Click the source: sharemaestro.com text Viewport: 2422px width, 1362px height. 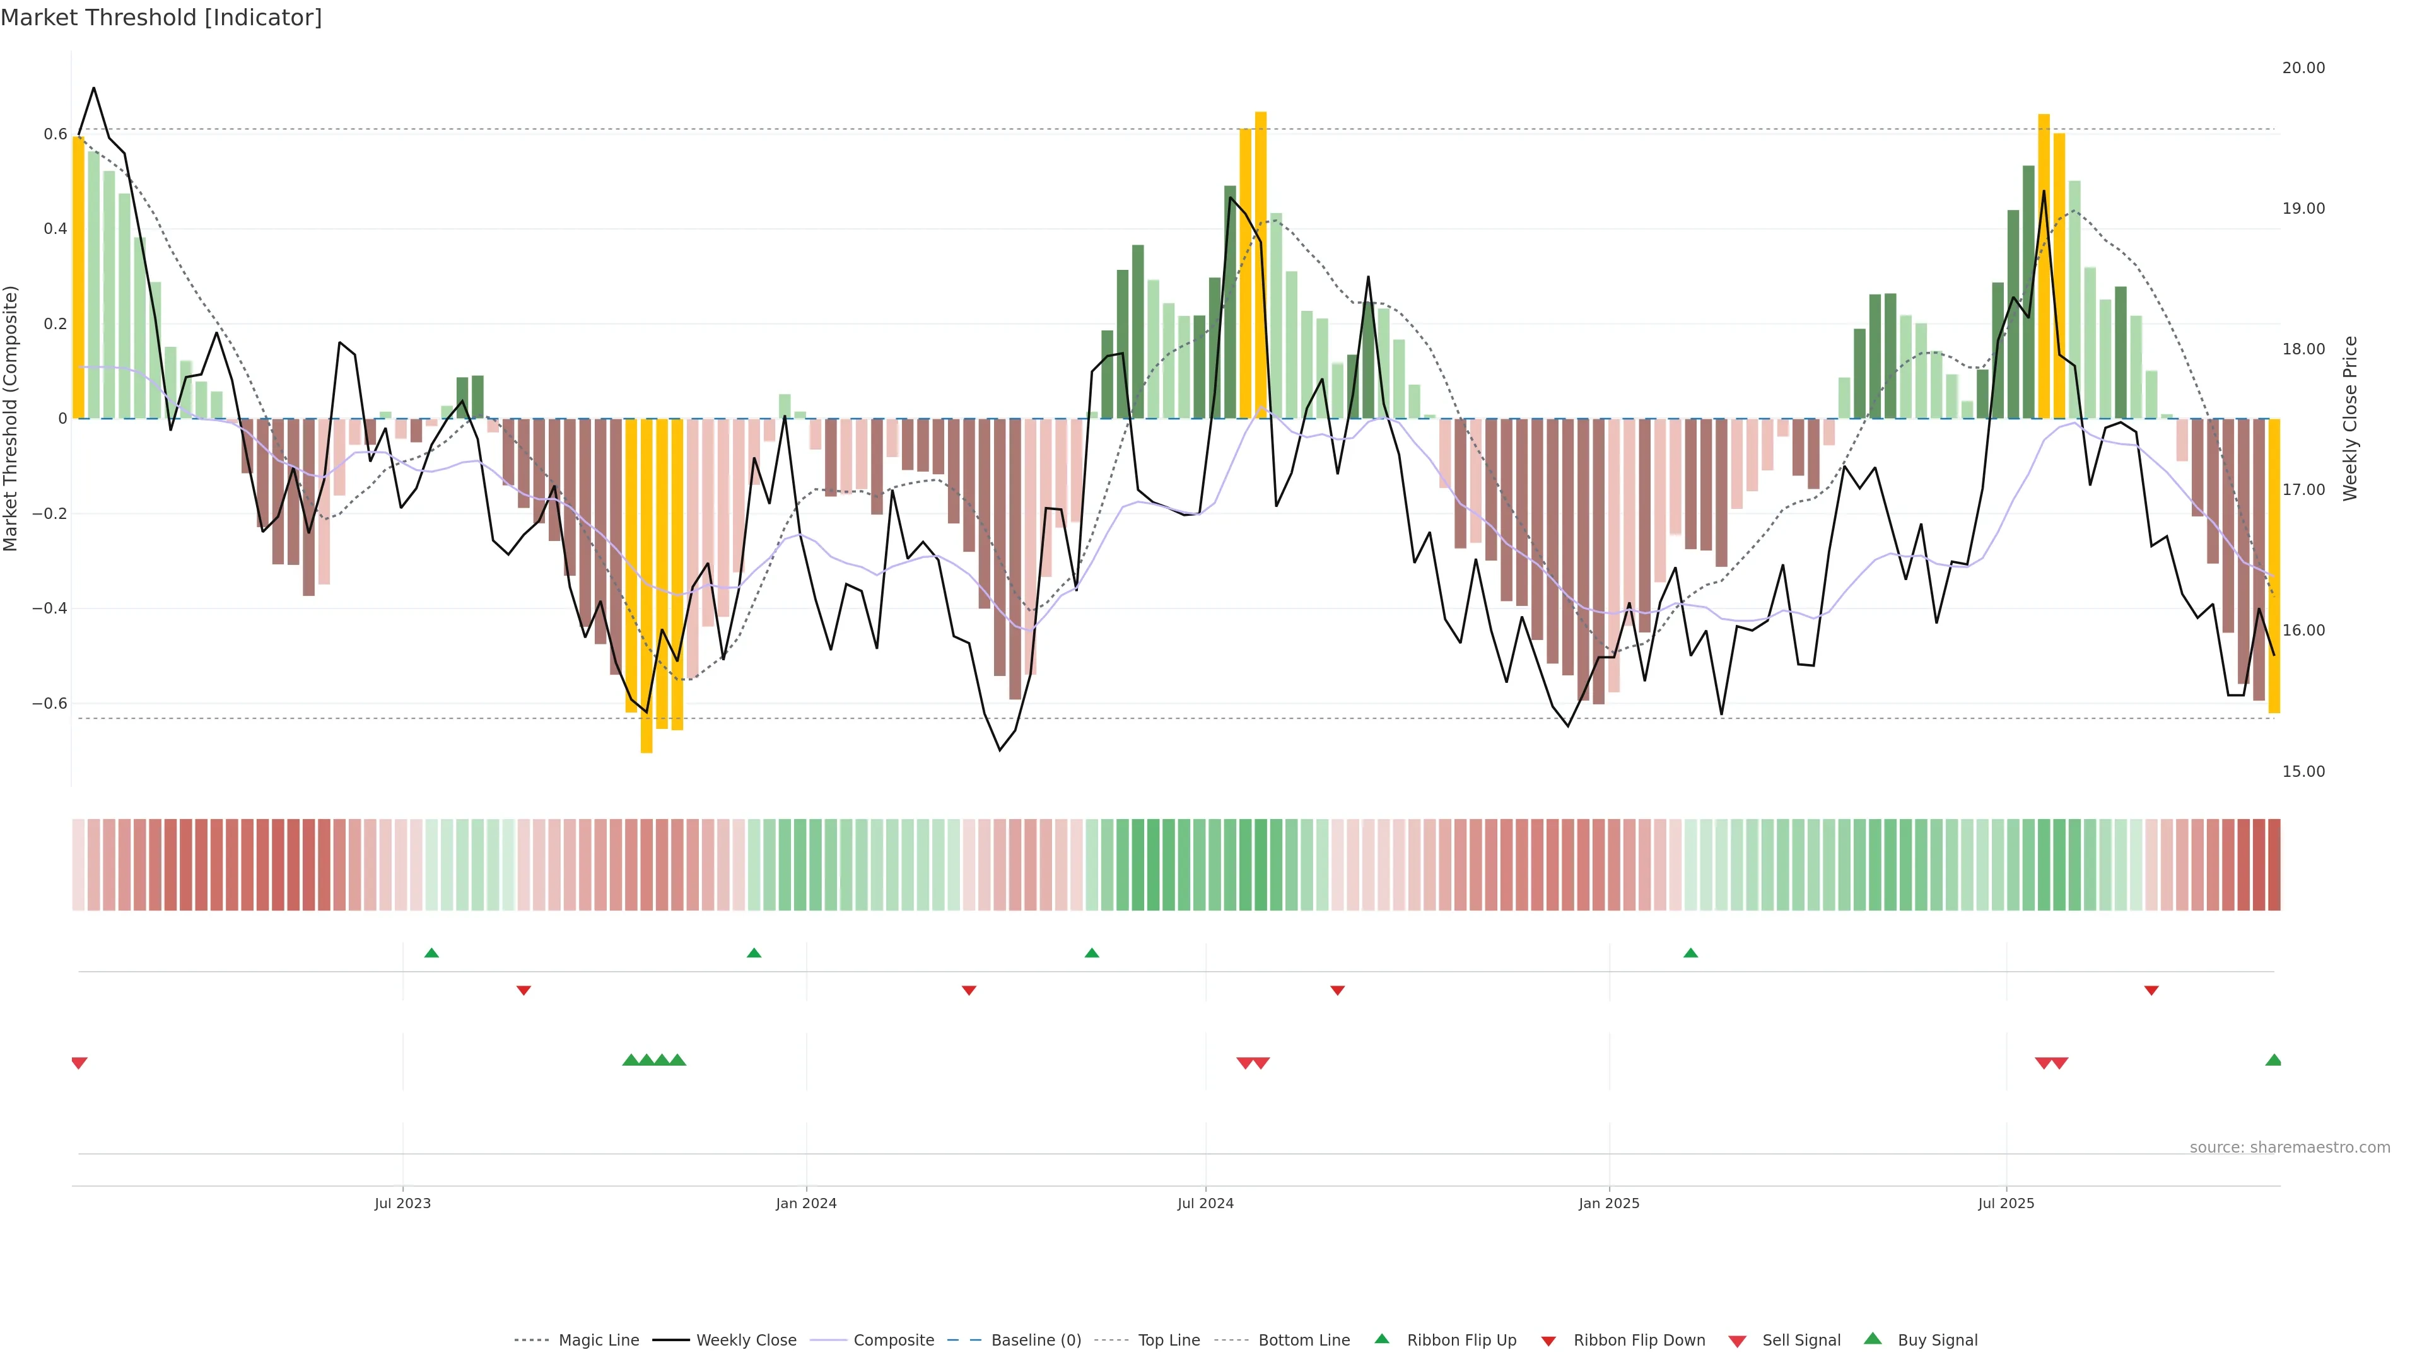(x=2290, y=1148)
